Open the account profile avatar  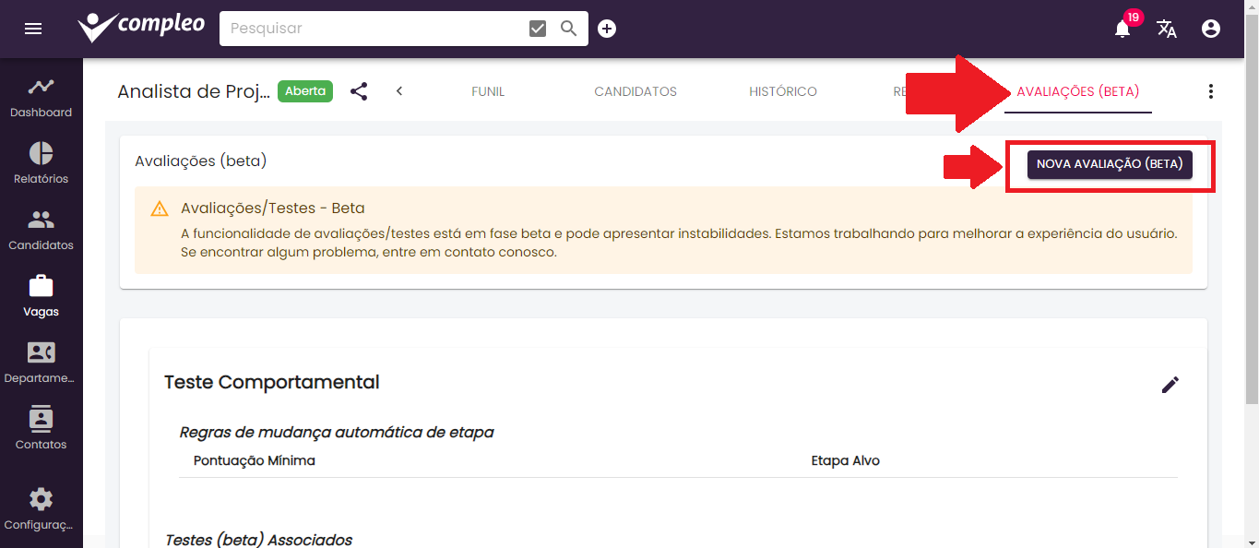coord(1210,29)
